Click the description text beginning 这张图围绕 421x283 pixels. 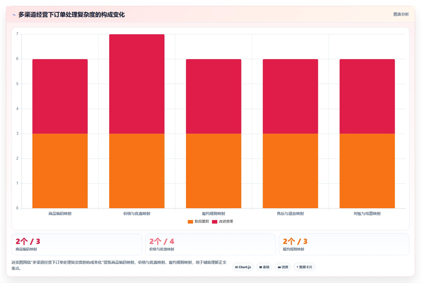pos(119,265)
